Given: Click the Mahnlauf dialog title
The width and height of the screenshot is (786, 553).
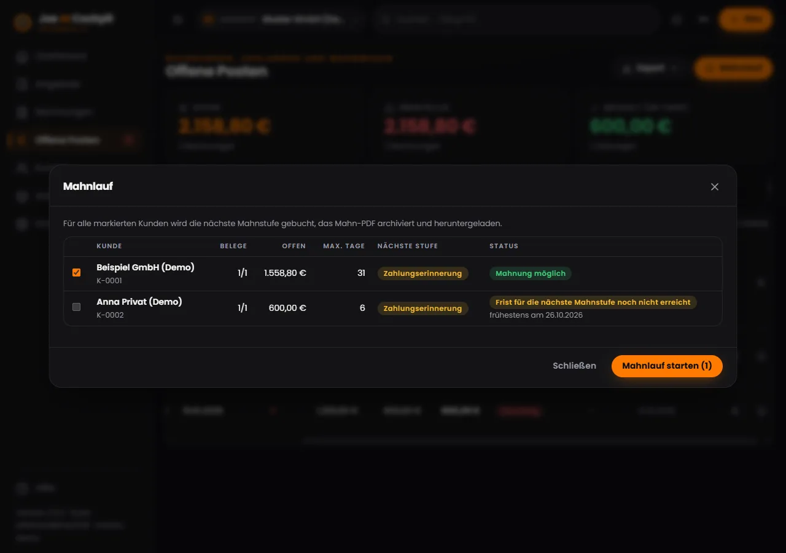Looking at the screenshot, I should 88,186.
